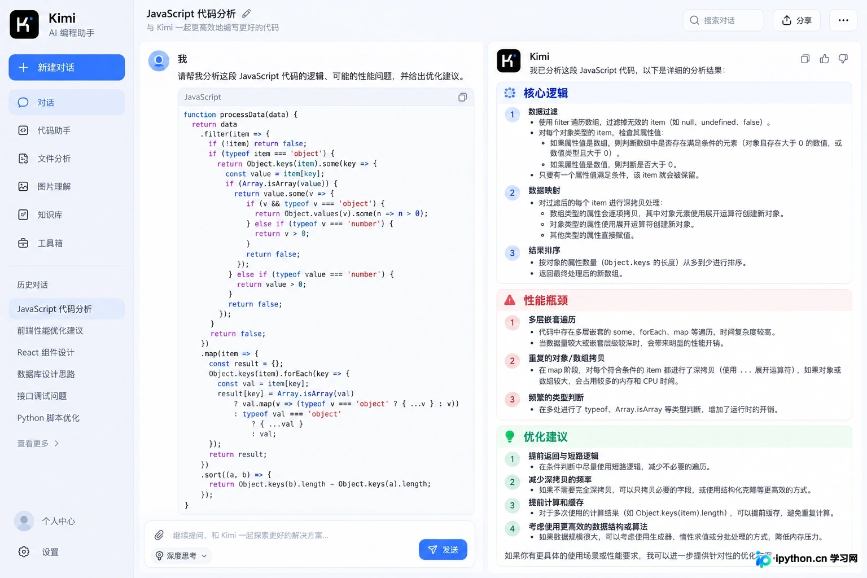Click the 核心逻辑 section icon

(510, 93)
